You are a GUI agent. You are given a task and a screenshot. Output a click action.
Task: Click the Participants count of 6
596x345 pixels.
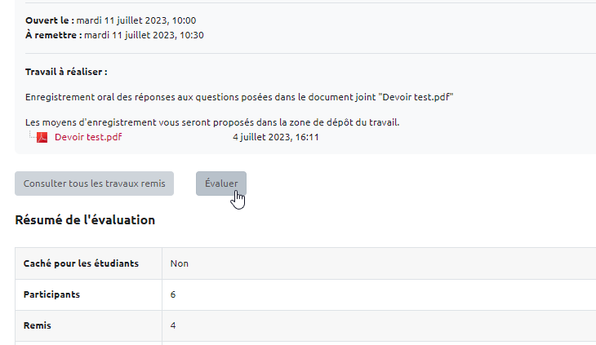click(x=173, y=294)
